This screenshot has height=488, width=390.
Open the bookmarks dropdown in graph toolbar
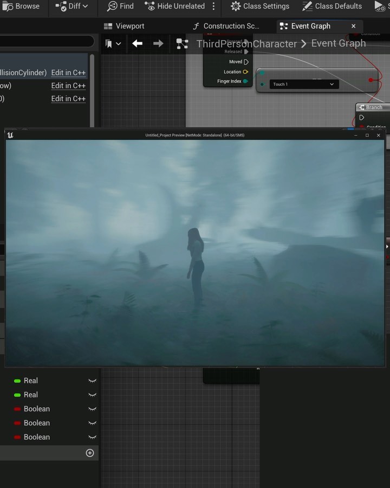pyautogui.click(x=114, y=44)
